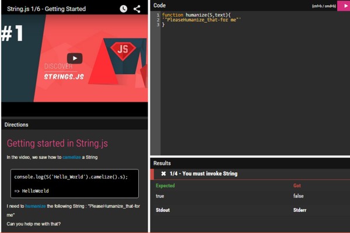Click the Getting started in String.js heading
The height and width of the screenshot is (233, 350).
click(x=57, y=144)
